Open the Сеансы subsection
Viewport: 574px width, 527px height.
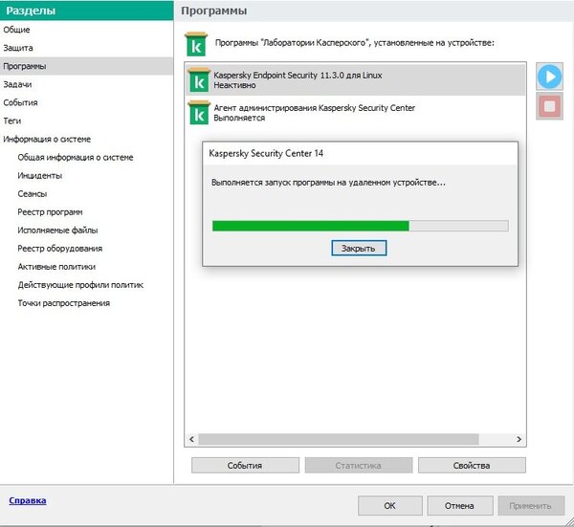[33, 194]
